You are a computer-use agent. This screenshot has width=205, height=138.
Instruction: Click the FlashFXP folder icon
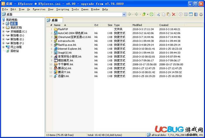[56, 29]
